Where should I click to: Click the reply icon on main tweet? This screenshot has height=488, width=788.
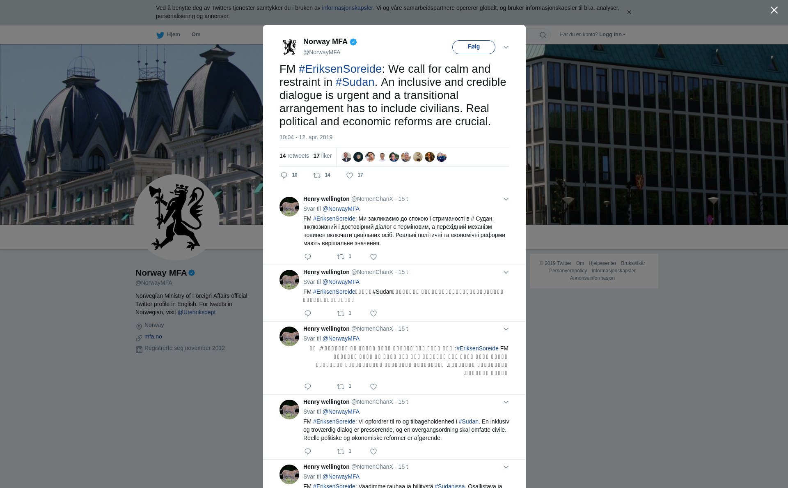click(x=284, y=175)
